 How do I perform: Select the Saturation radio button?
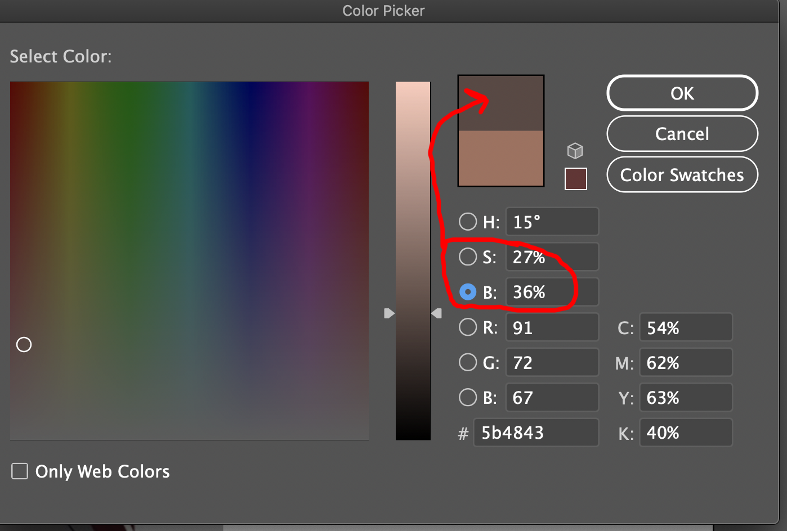(467, 256)
